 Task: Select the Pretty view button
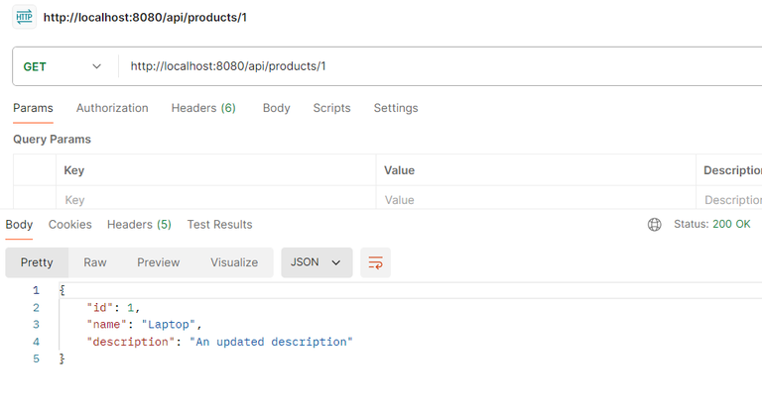coord(37,262)
